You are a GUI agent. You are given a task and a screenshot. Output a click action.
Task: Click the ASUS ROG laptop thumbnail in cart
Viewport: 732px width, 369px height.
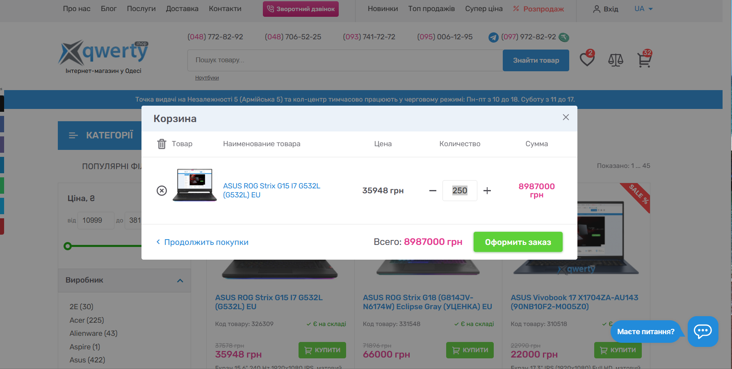(x=195, y=185)
